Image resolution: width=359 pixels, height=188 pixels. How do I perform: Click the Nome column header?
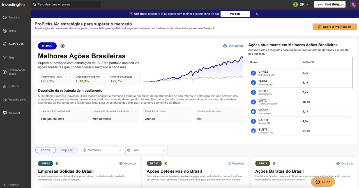coord(253,62)
